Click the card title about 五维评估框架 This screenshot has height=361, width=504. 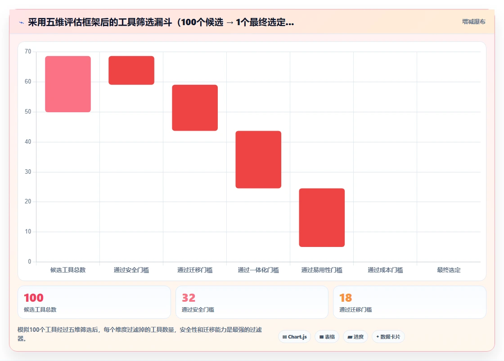tap(161, 22)
